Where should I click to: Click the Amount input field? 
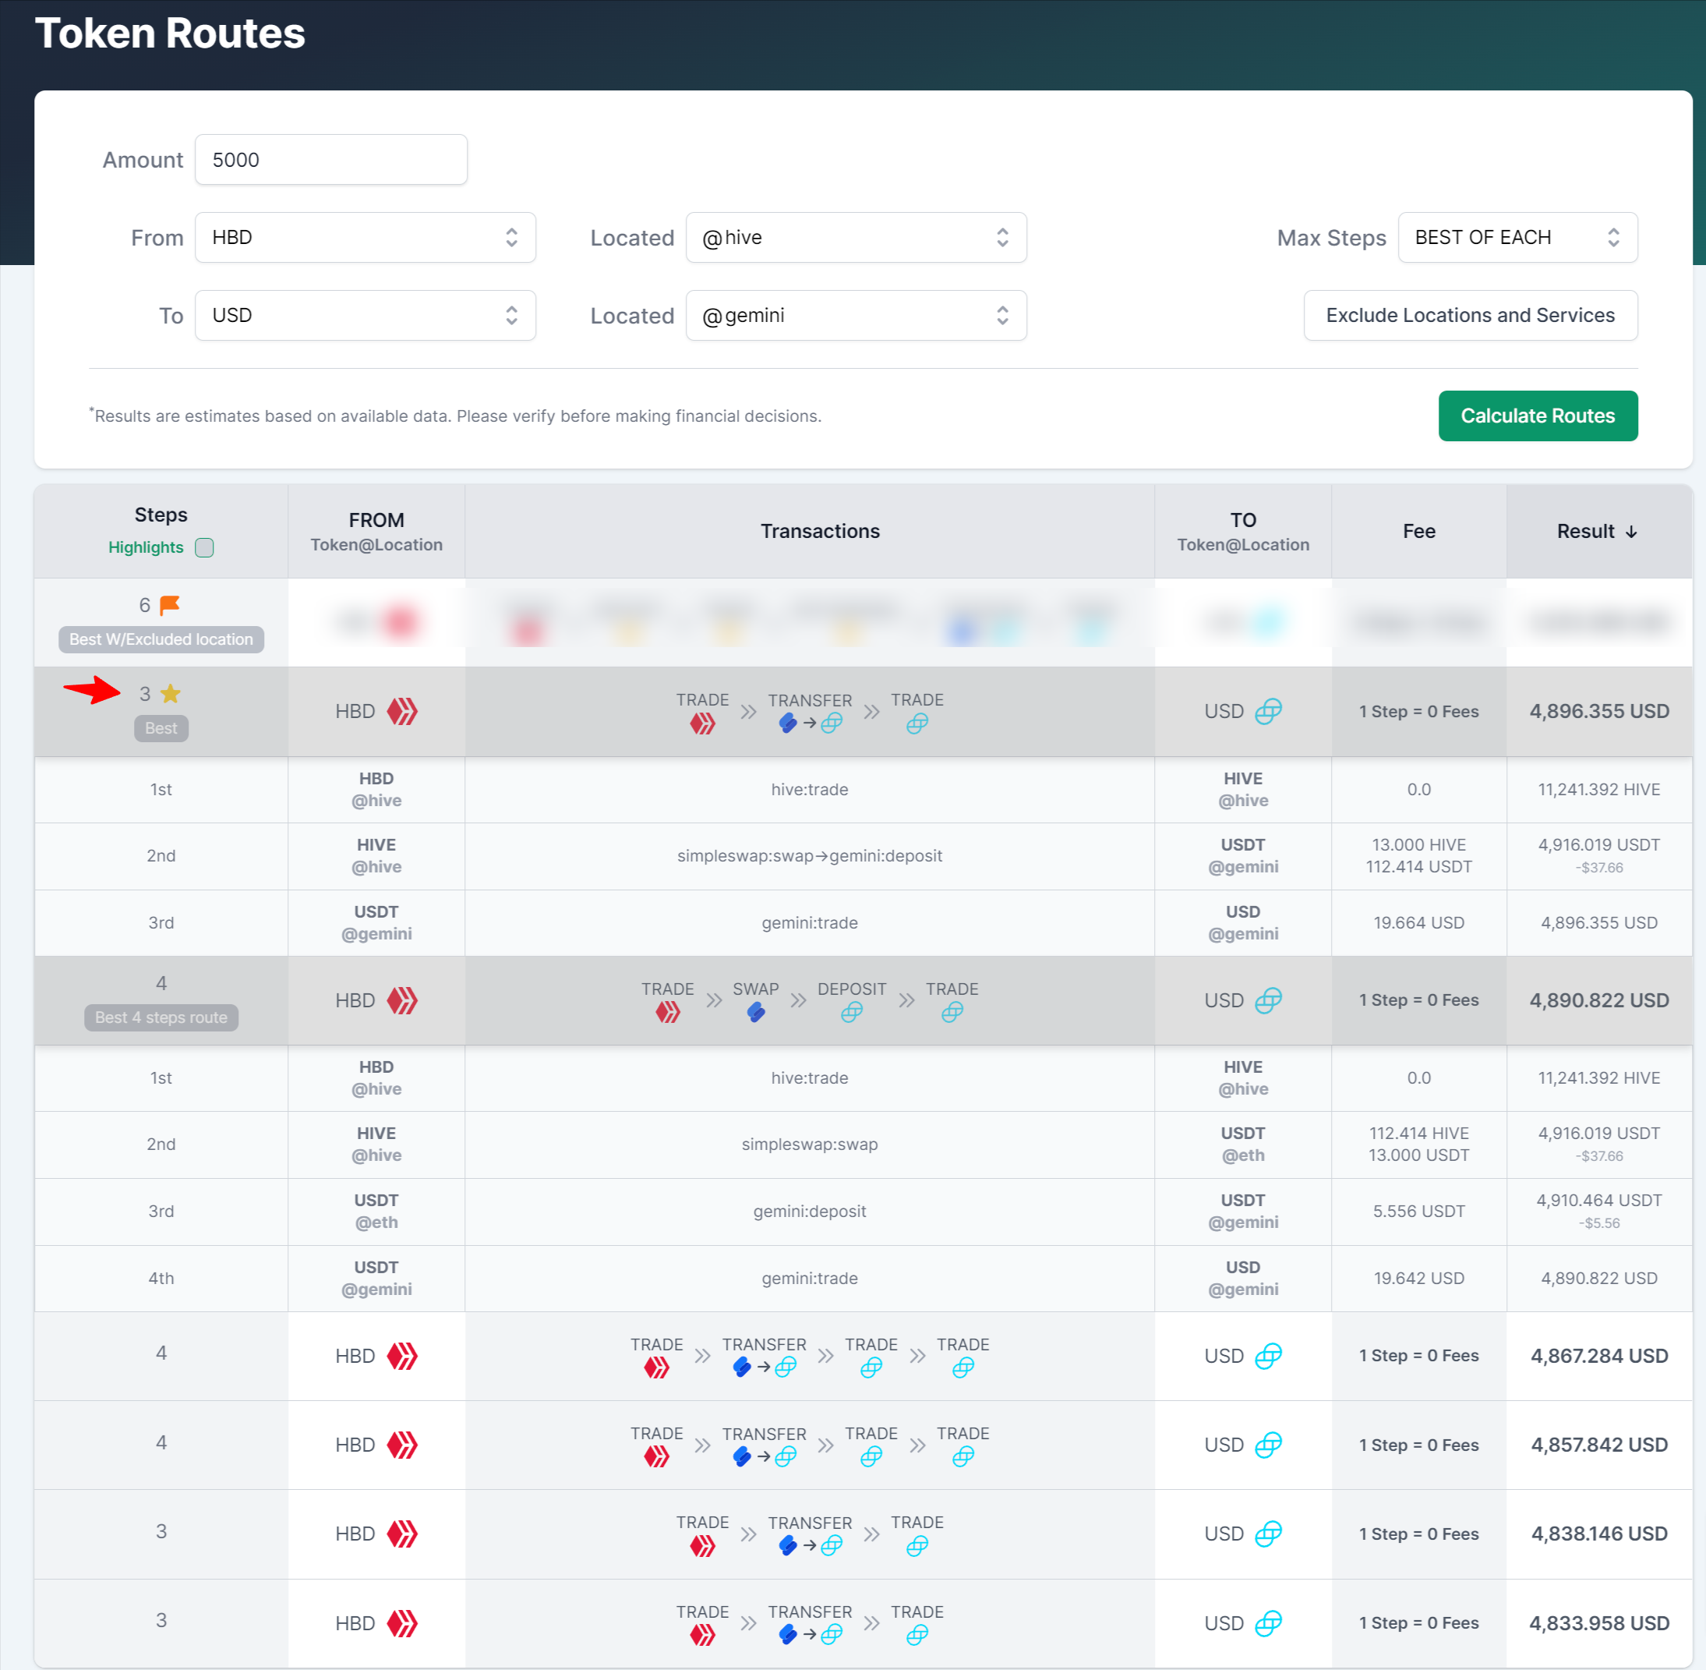[330, 160]
